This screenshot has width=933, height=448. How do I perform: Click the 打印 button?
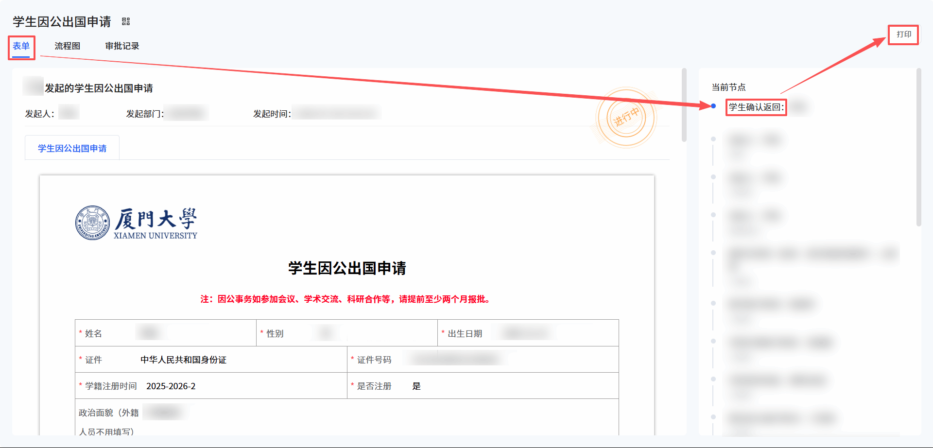tap(904, 34)
